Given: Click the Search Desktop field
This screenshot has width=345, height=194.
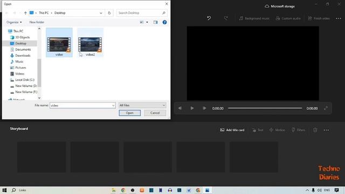Looking at the screenshot, I should point(142,13).
